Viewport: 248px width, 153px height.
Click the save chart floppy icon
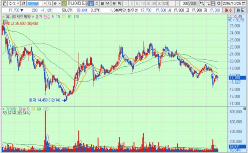(x=213, y=3)
